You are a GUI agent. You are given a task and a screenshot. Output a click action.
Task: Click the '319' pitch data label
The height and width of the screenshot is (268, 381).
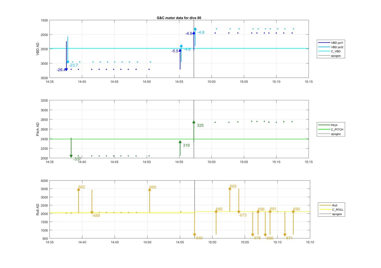(186, 145)
